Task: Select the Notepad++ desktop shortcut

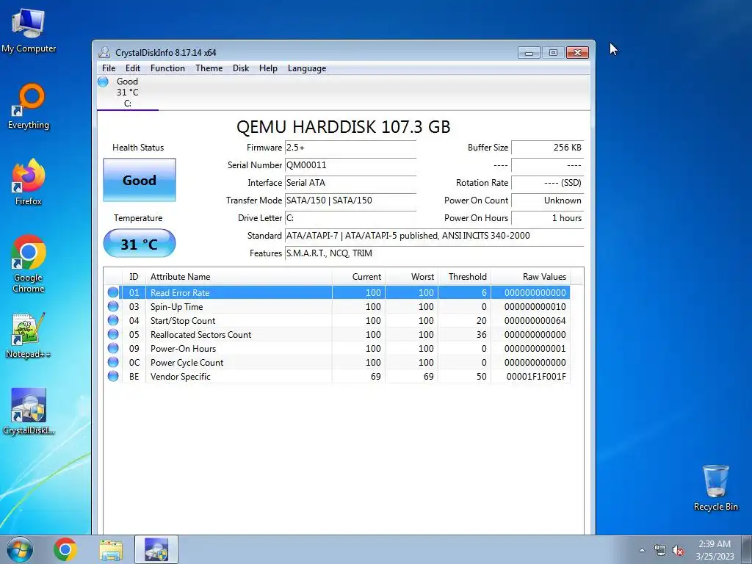Action: pos(29,336)
